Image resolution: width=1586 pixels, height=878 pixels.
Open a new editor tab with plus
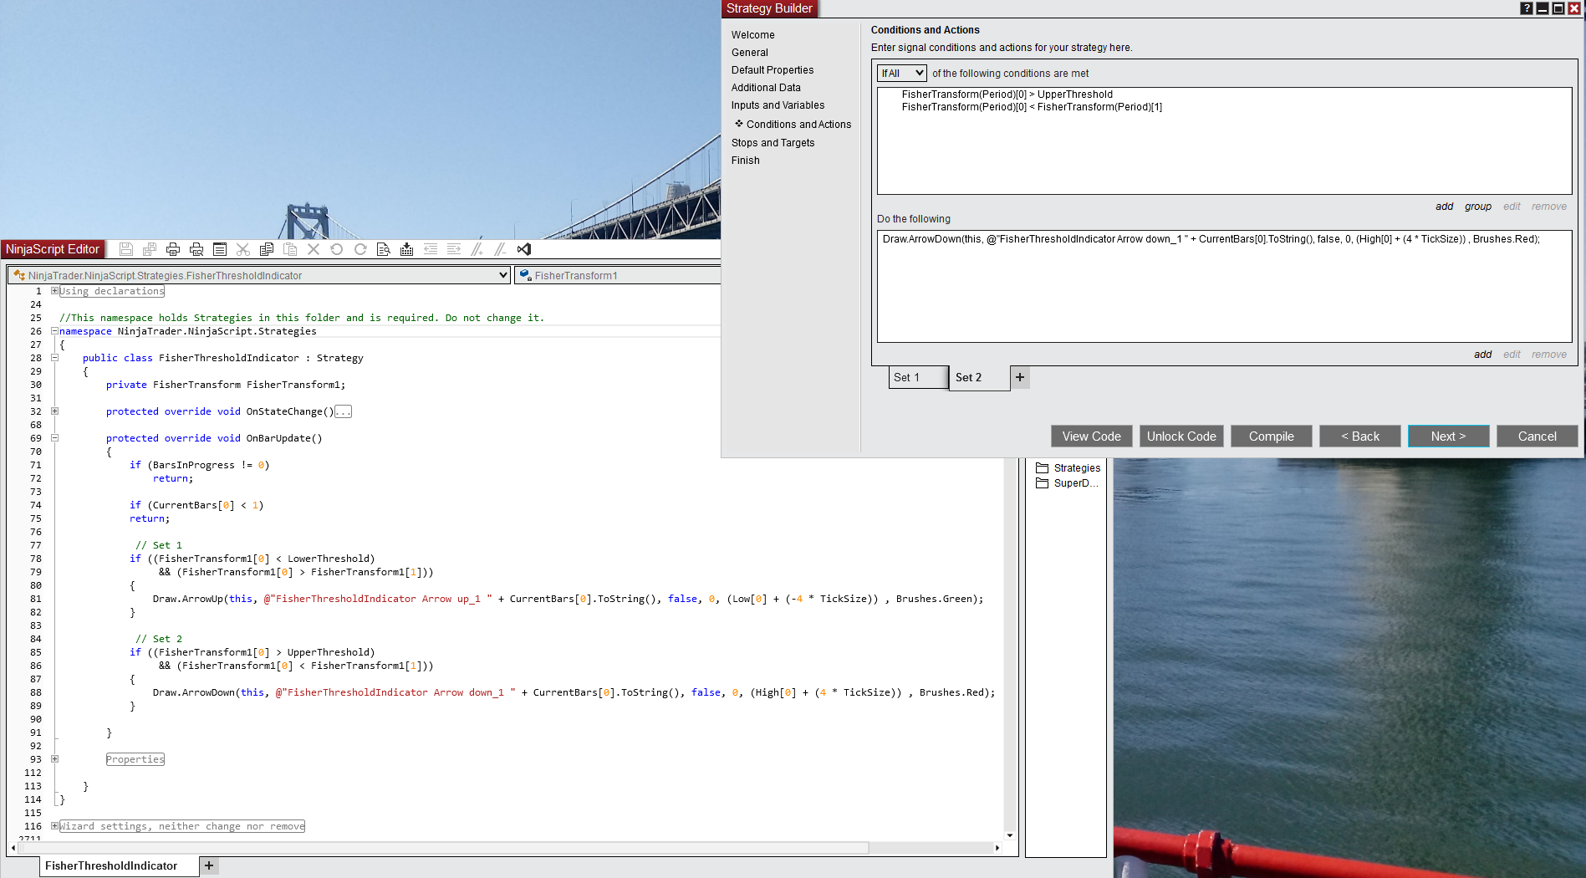point(209,866)
